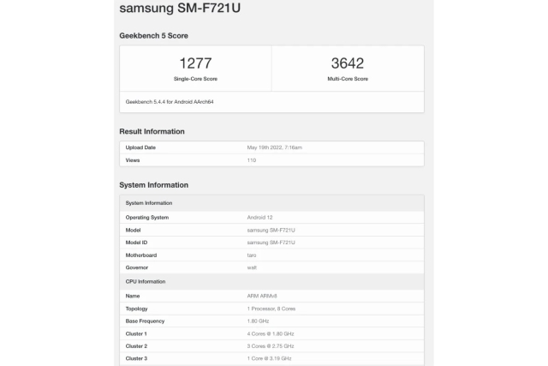Click the ARM ARMv8 value

click(x=262, y=296)
